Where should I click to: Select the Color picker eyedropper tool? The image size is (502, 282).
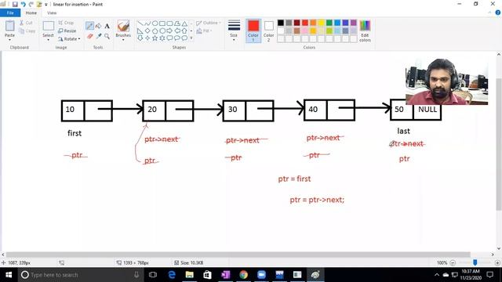99,37
